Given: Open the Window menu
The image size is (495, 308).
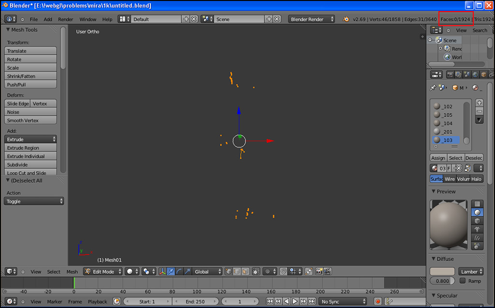Looking at the screenshot, I should click(x=88, y=19).
